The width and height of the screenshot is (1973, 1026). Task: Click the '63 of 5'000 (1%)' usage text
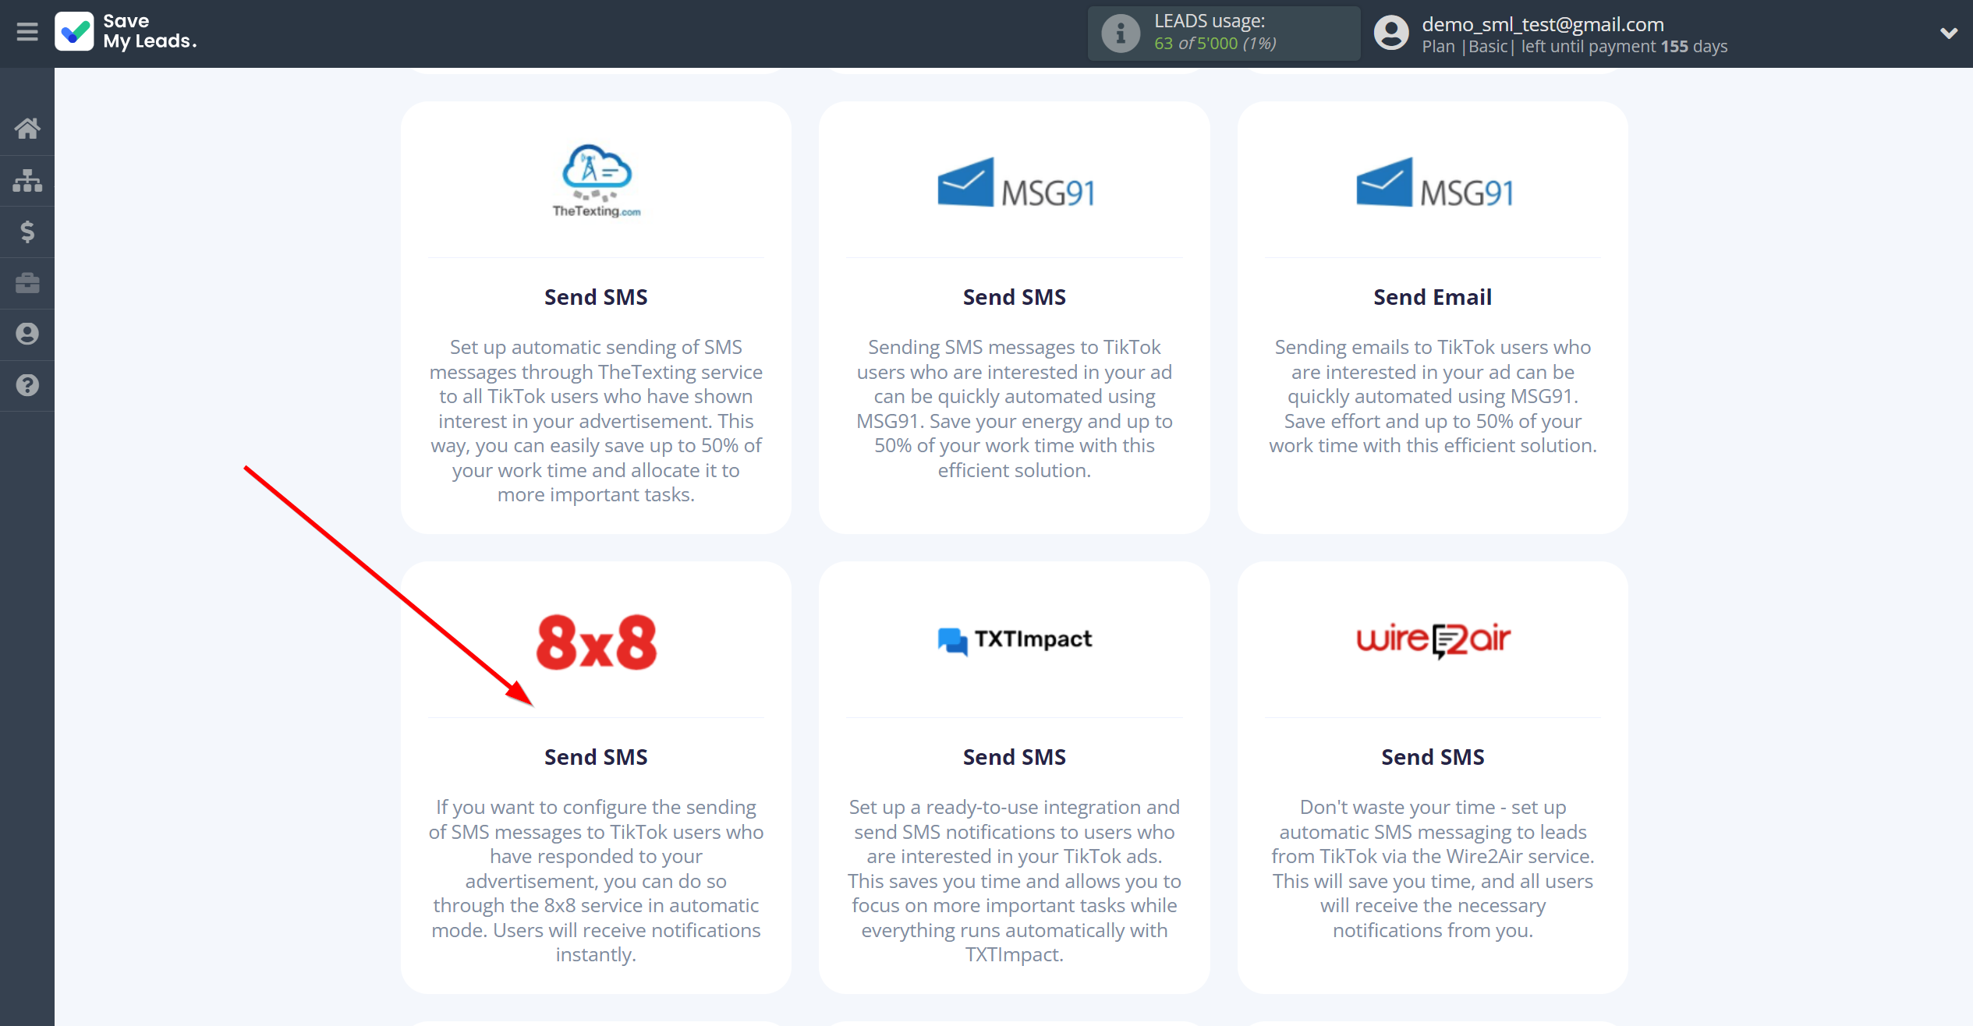coord(1215,44)
